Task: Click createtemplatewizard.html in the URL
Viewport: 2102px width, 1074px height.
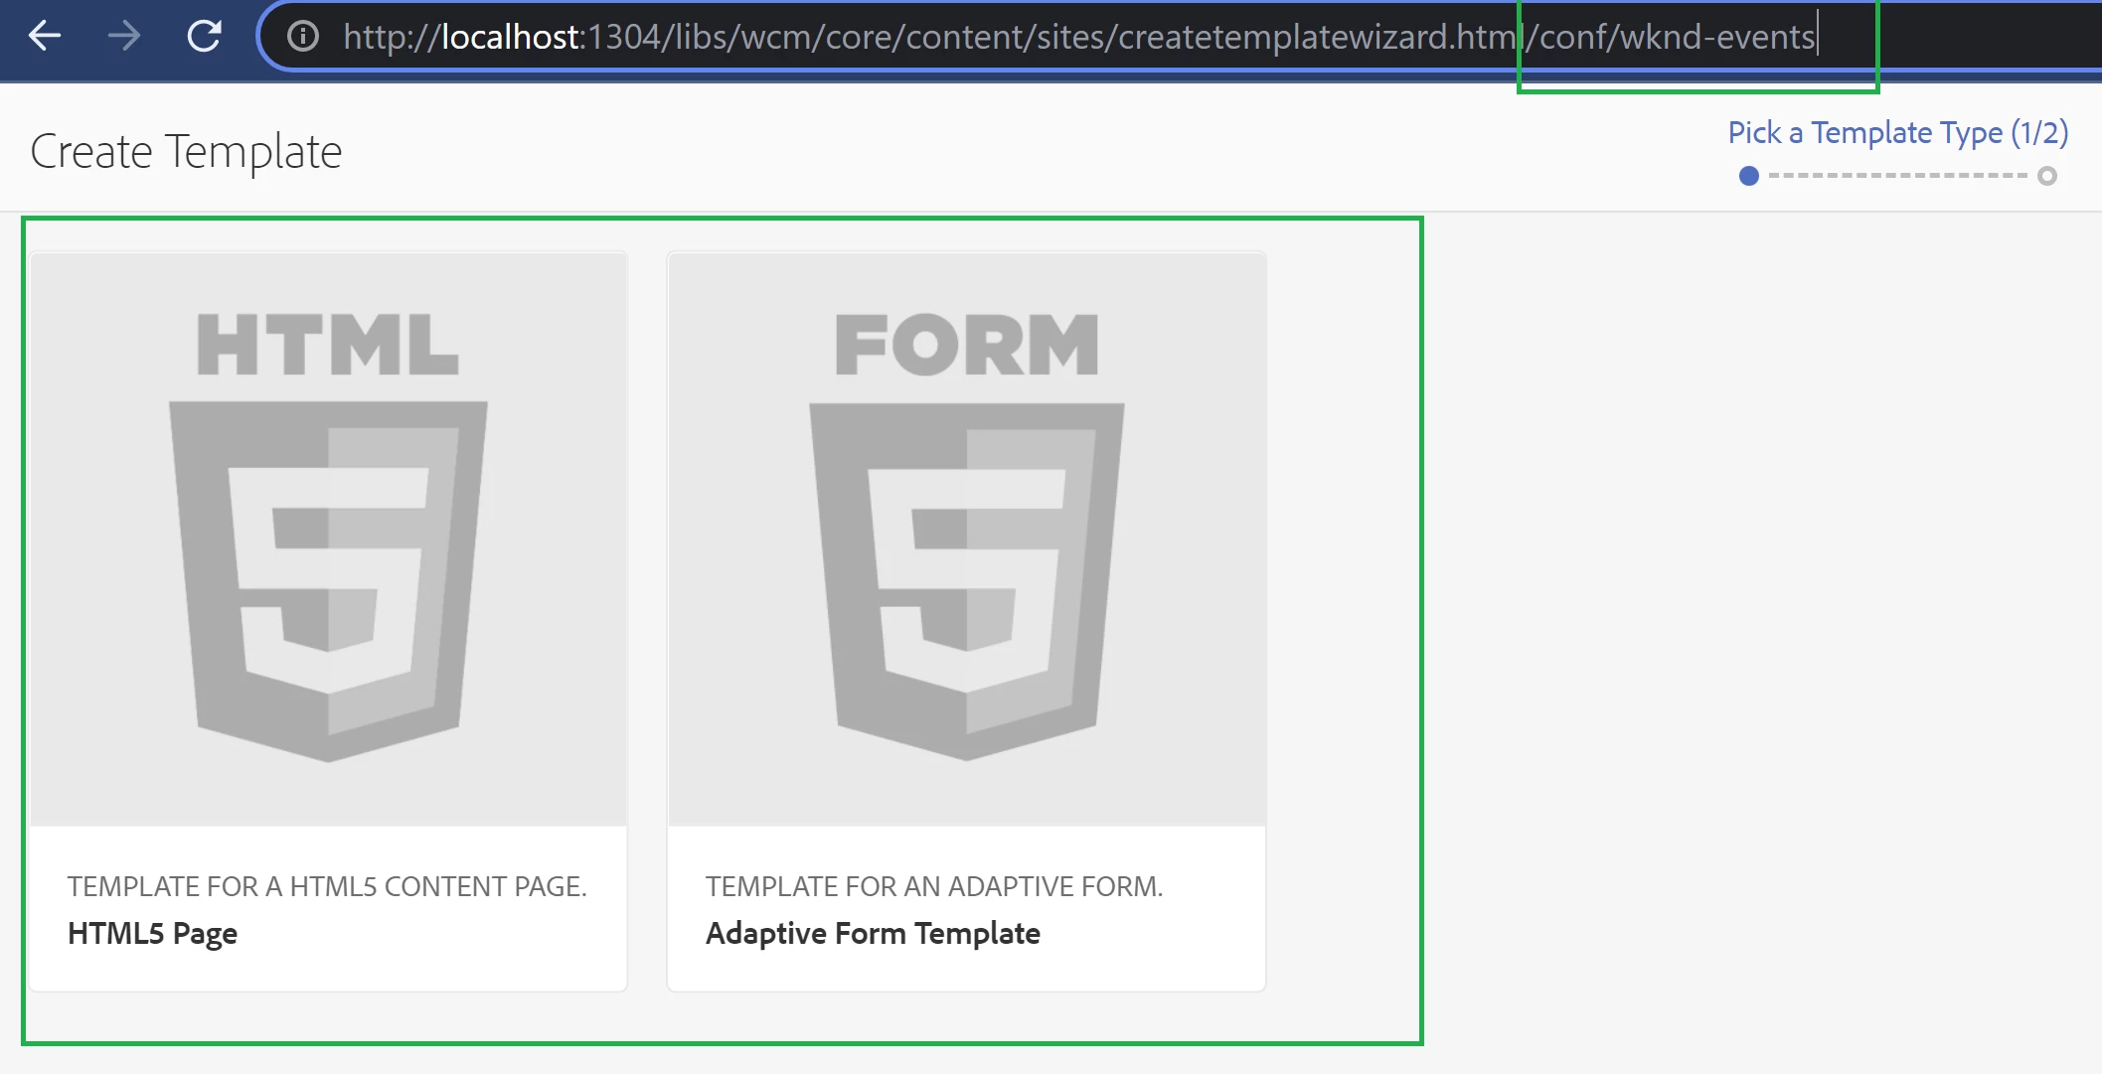Action: (1322, 37)
